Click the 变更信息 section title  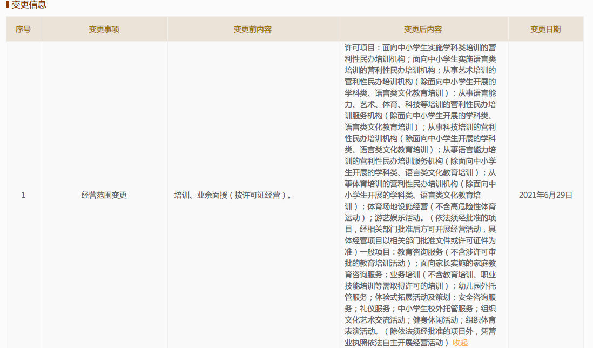28,5
